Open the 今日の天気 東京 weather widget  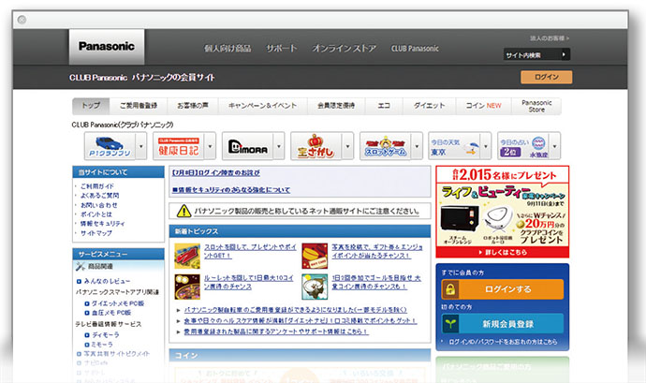pos(454,146)
